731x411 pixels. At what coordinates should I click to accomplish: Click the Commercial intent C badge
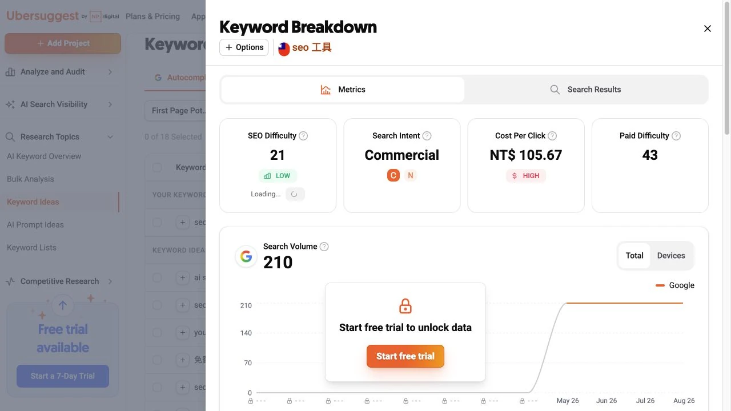(393, 176)
